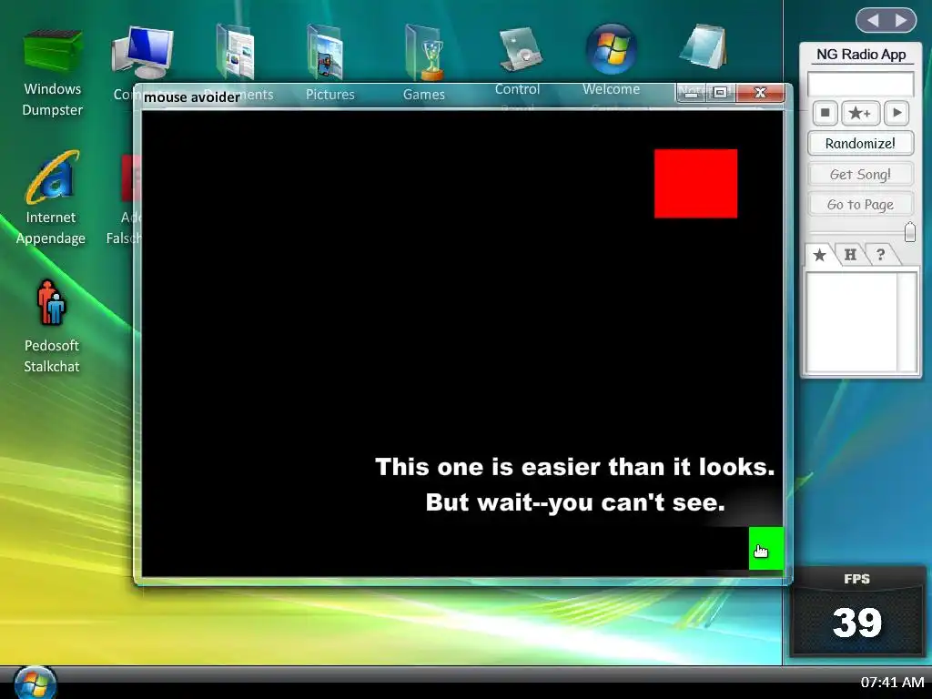The height and width of the screenshot is (699, 932).
Task: Open the Games folder icon
Action: coord(424,52)
